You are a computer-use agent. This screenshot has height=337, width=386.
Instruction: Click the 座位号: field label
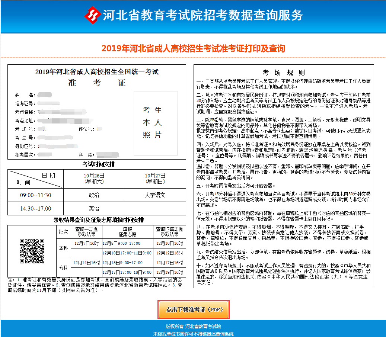pyautogui.click(x=86, y=129)
